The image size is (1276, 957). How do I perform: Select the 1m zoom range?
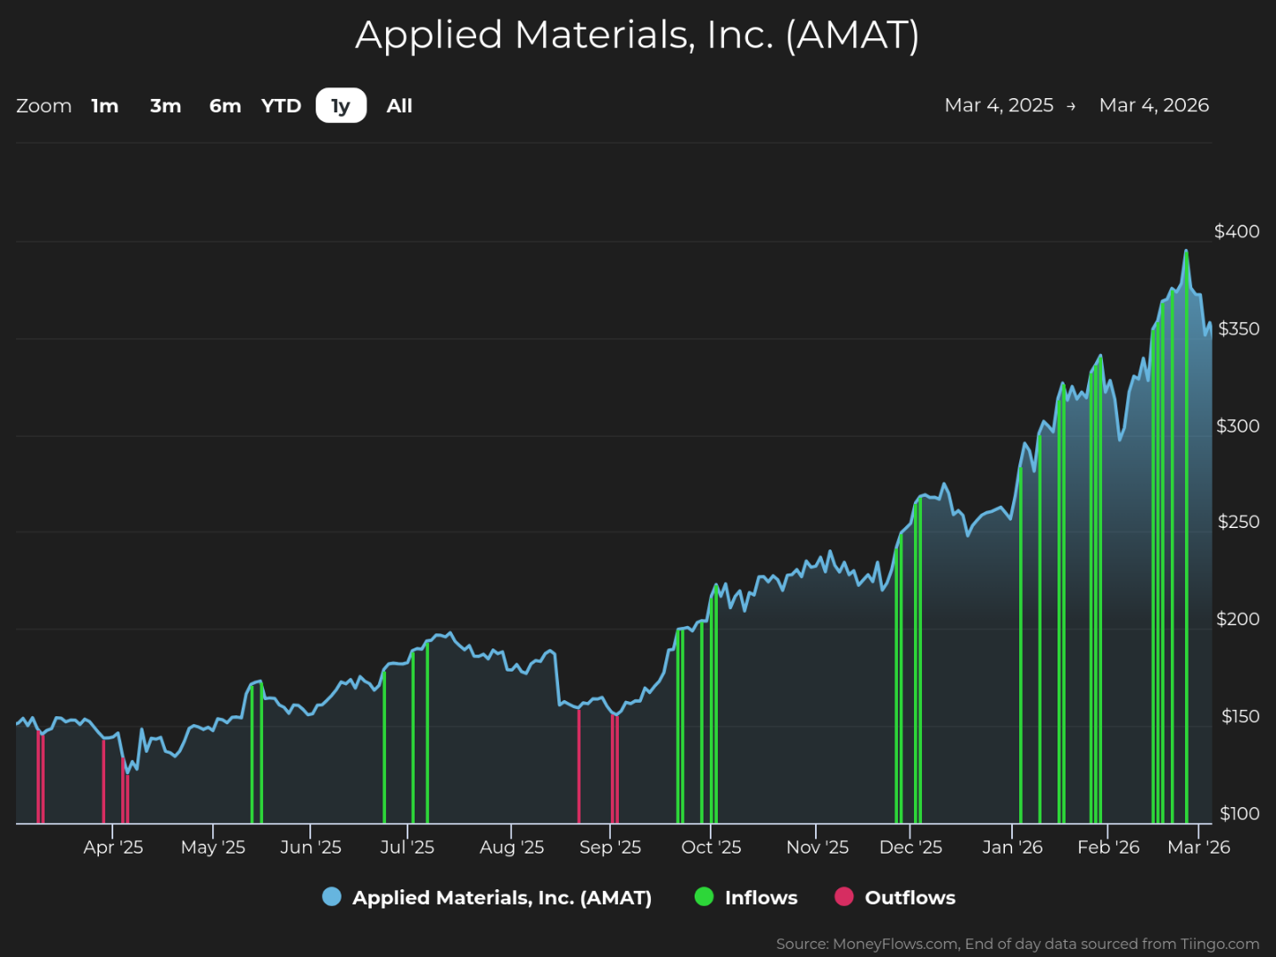coord(105,106)
